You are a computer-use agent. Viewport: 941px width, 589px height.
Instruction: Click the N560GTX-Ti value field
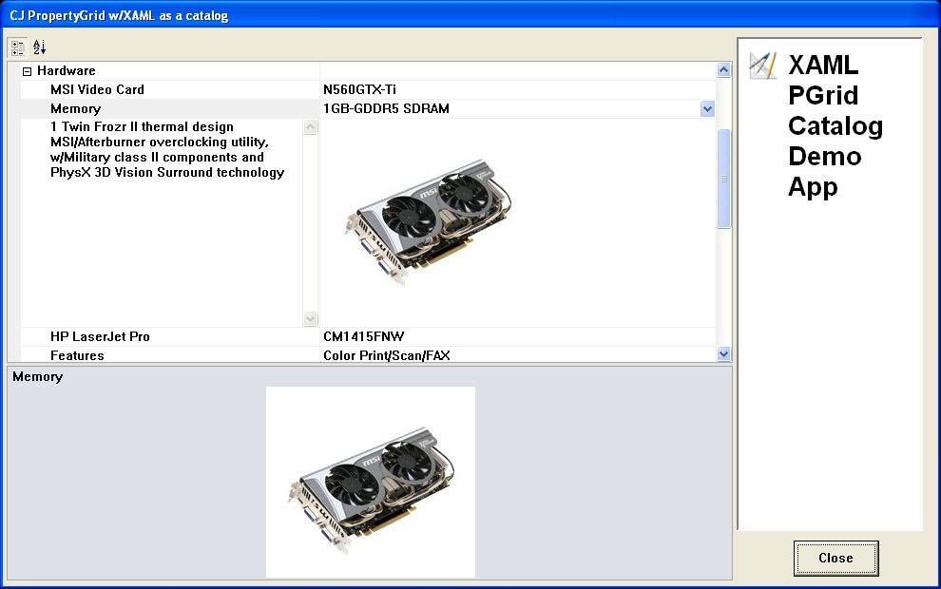(518, 90)
